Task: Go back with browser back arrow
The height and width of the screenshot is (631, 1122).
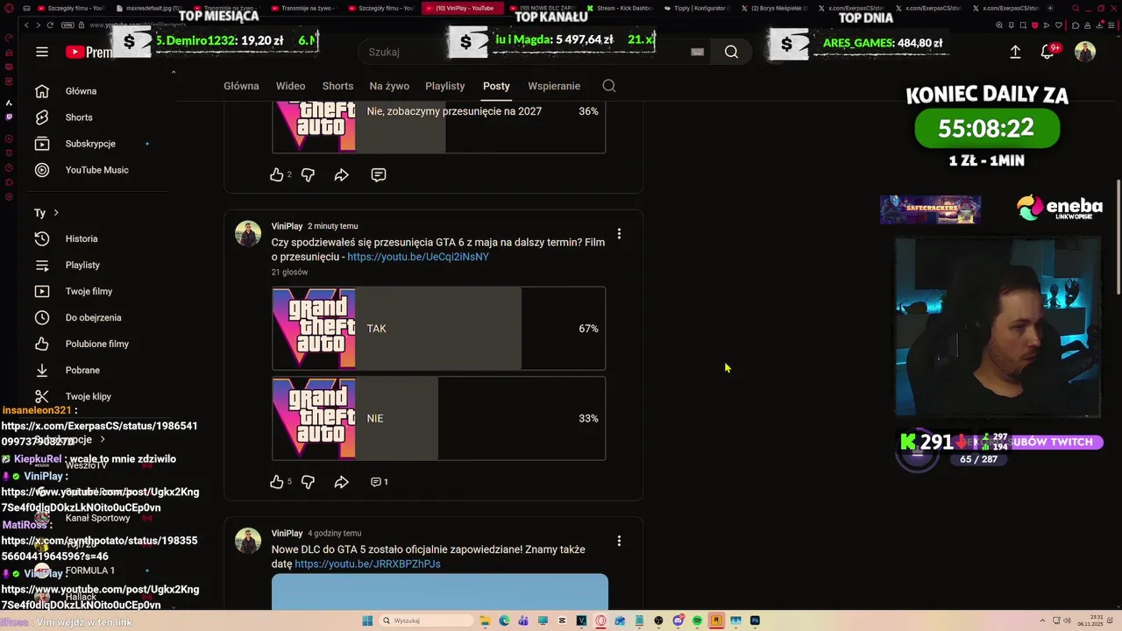Action: coord(25,25)
